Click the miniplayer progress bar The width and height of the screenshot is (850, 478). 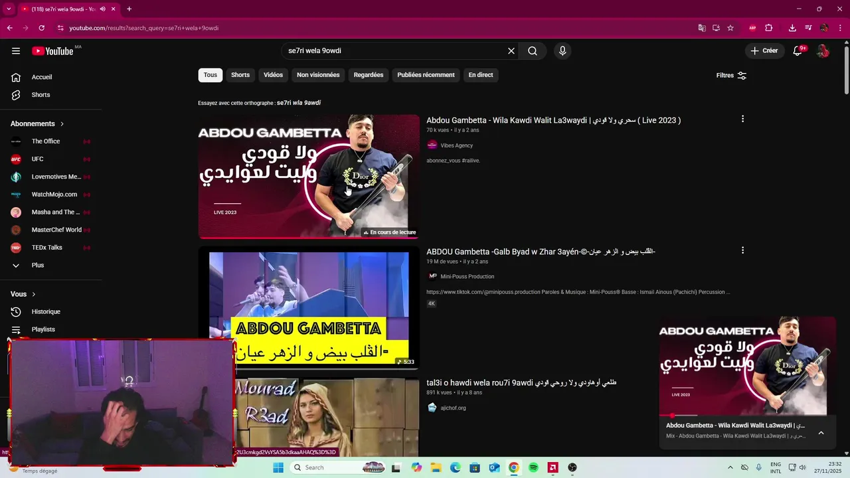point(748,416)
